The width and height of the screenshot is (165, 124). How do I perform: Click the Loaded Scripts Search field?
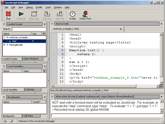point(29,29)
